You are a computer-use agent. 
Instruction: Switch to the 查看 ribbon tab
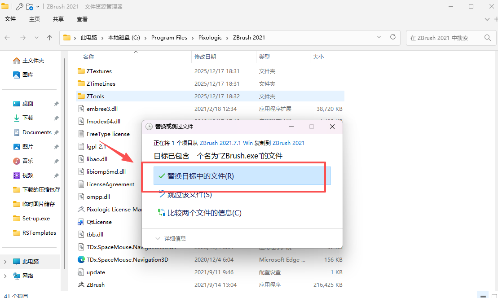click(81, 19)
